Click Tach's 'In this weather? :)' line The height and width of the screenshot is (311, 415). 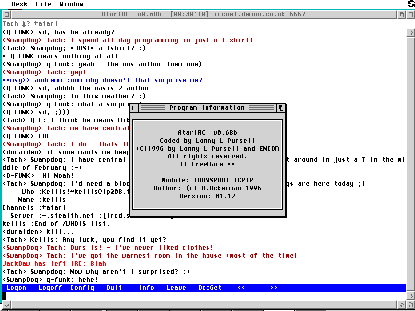pyautogui.click(x=74, y=96)
